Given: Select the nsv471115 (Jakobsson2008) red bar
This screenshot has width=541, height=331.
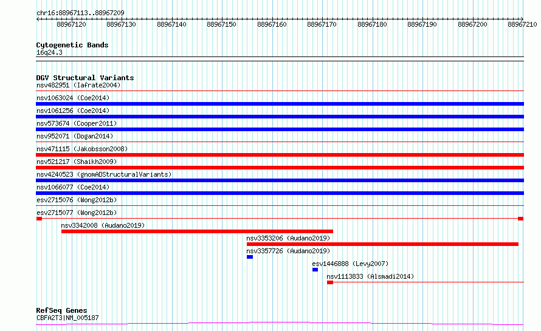Looking at the screenshot, I should (280, 155).
